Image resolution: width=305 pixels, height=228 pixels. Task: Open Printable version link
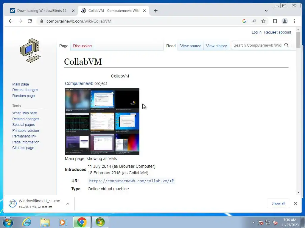pos(26,131)
